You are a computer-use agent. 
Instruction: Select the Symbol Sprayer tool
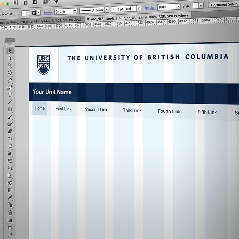pos(10,213)
